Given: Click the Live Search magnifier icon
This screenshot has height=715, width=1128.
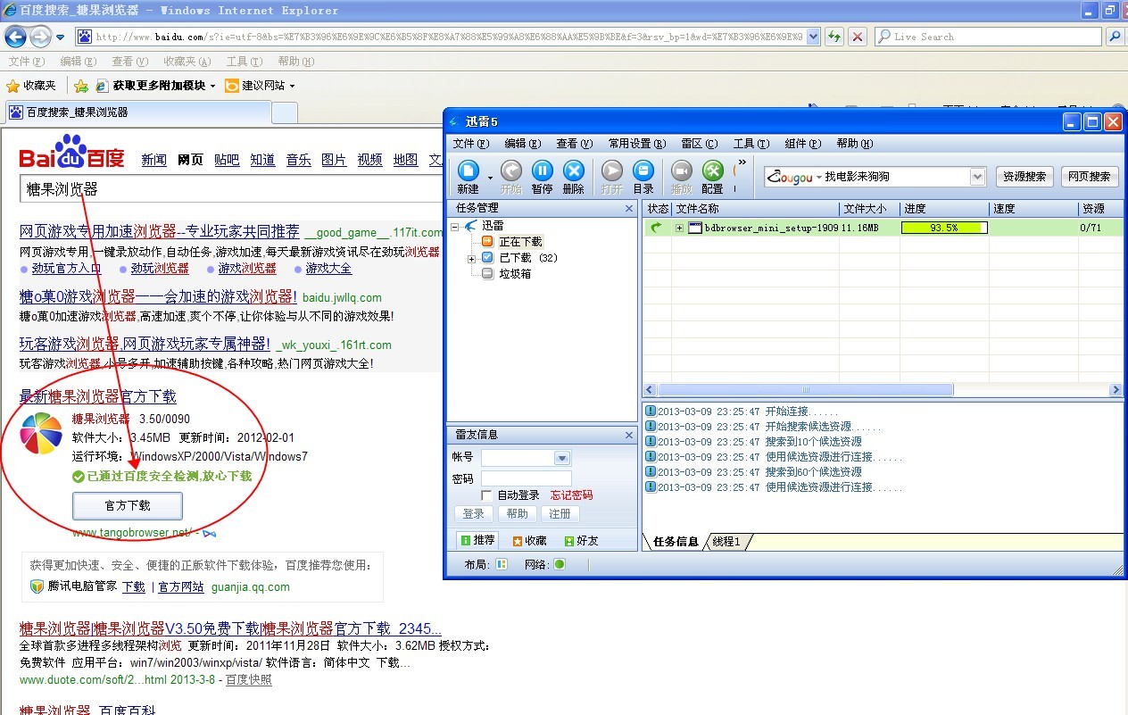Looking at the screenshot, I should pyautogui.click(x=1115, y=37).
